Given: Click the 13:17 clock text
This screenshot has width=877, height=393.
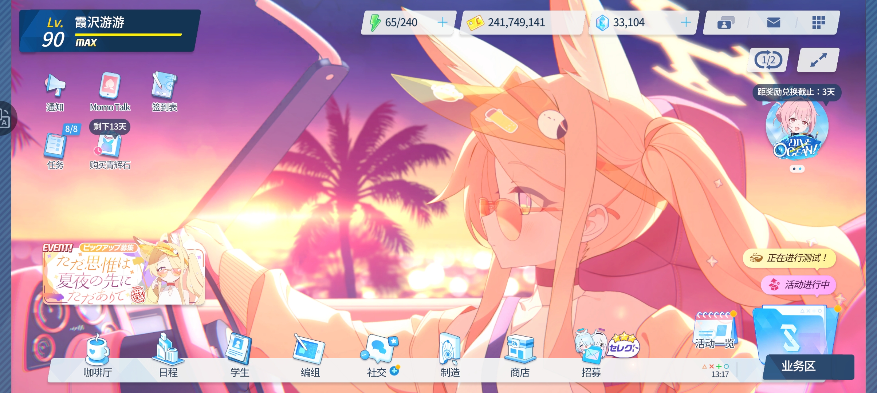Looking at the screenshot, I should [x=720, y=374].
